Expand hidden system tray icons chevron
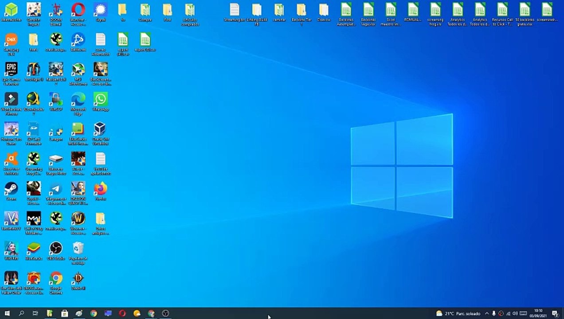The height and width of the screenshot is (319, 564). tap(487, 314)
